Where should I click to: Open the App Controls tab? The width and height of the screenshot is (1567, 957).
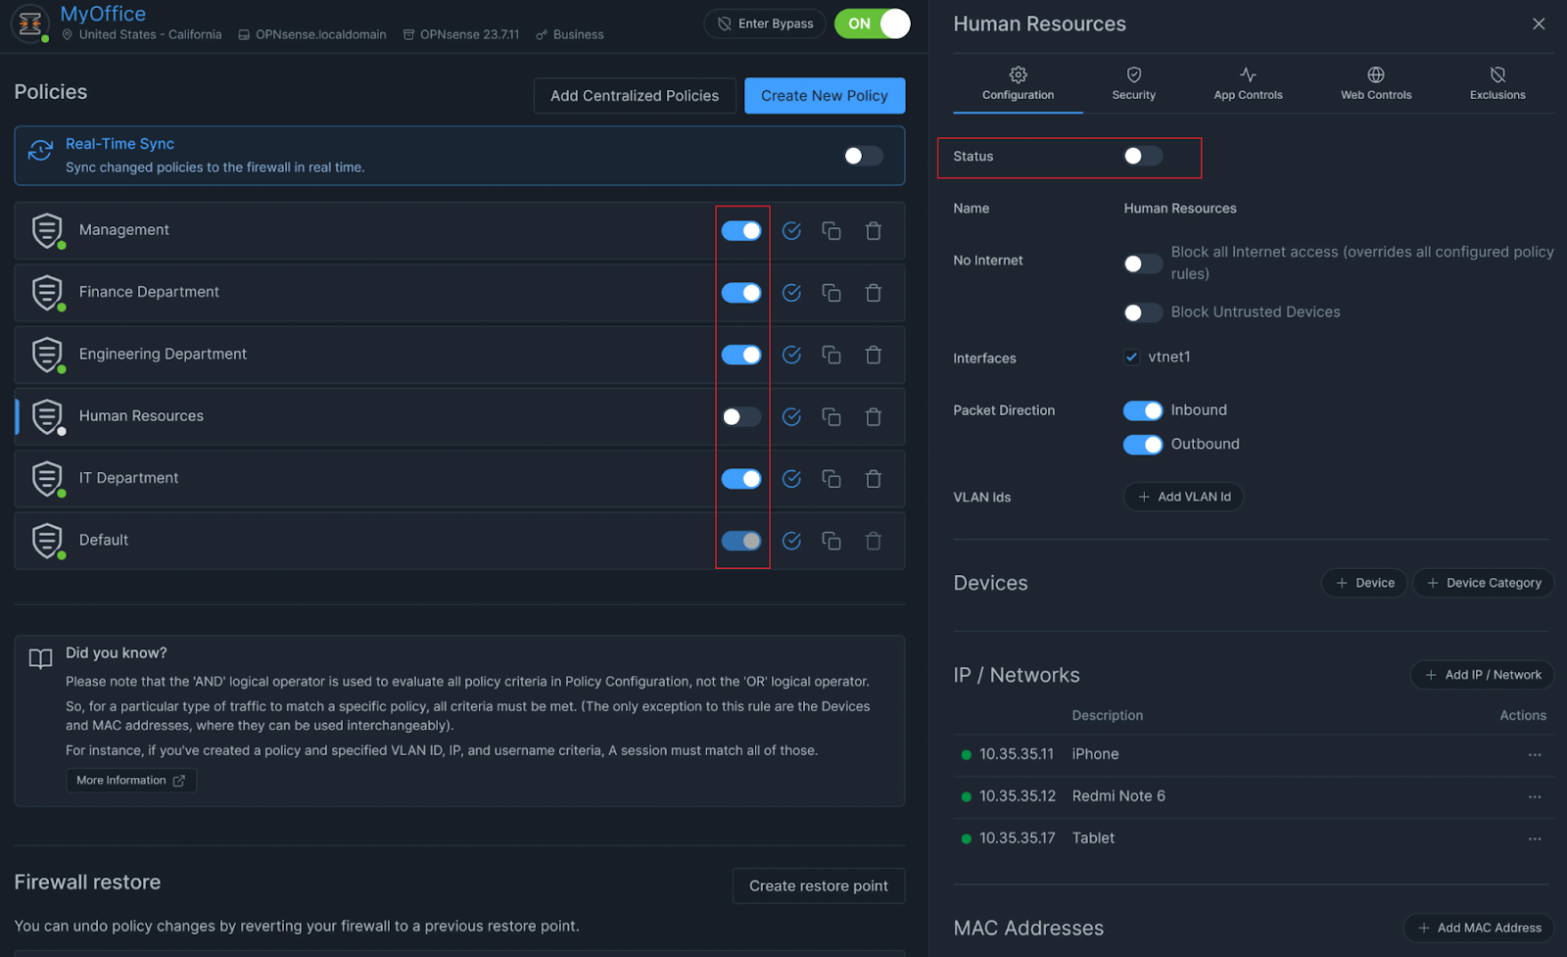tap(1247, 83)
